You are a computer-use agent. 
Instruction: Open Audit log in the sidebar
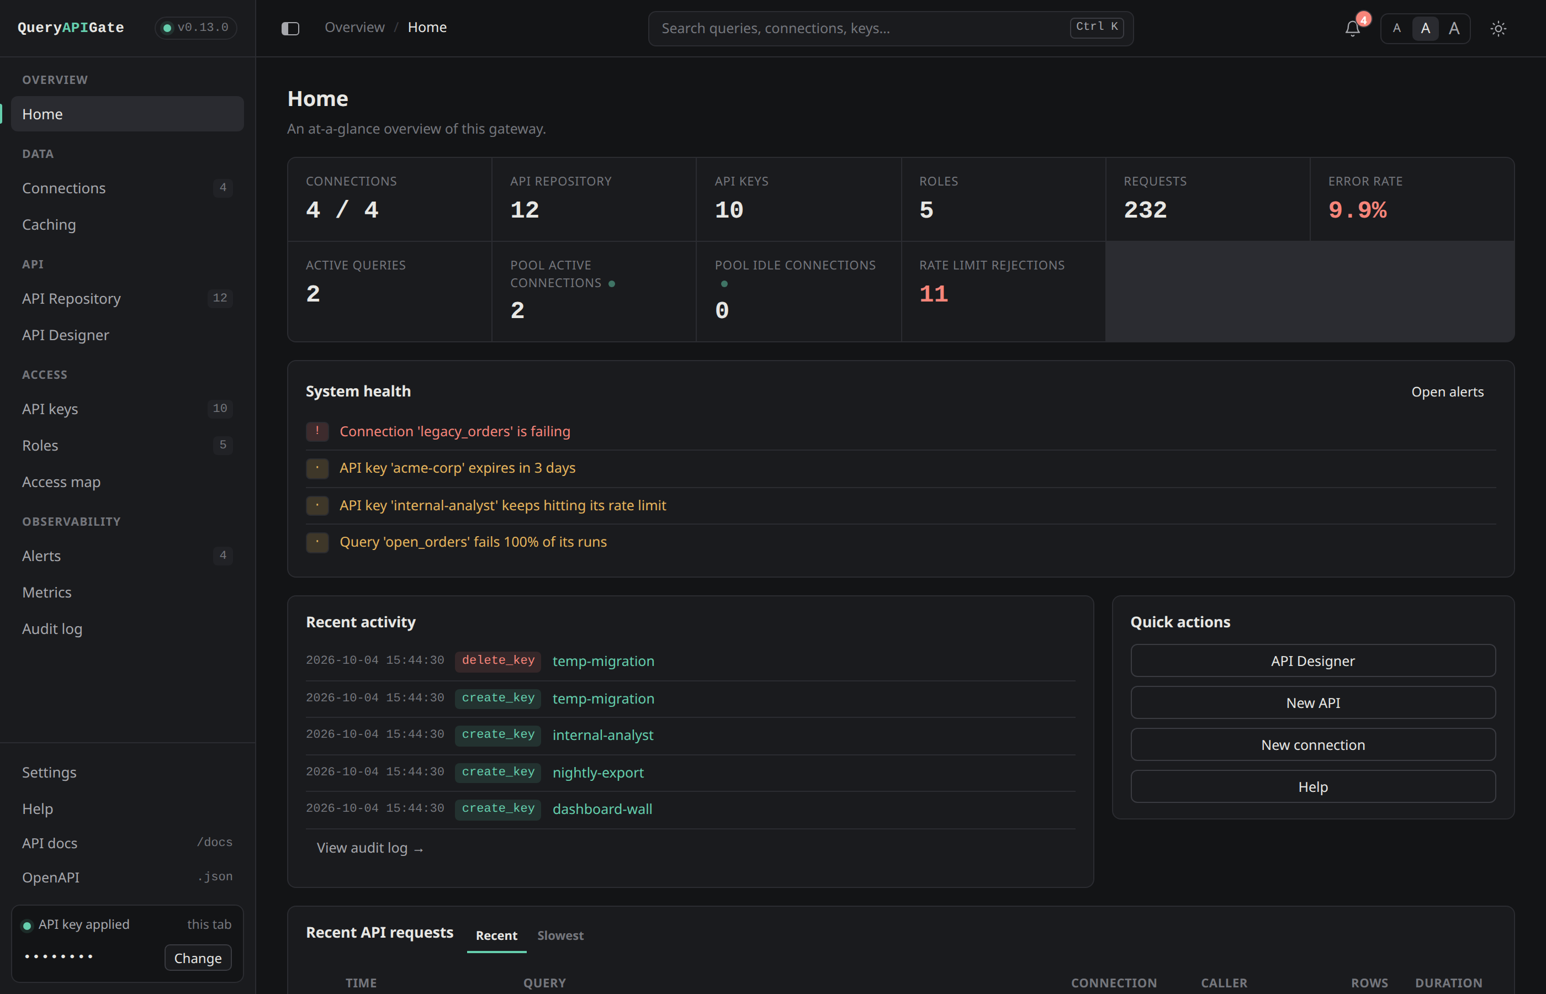[127, 628]
